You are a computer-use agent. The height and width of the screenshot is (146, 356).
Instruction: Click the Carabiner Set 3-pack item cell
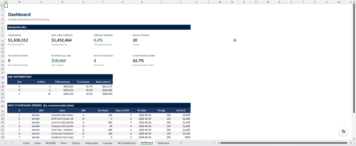(x=63, y=137)
